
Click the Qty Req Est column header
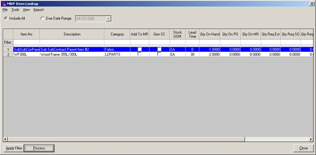pos(270,34)
